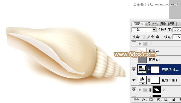
Task: Click mask link icon on group 2
Action: pos(150,90)
